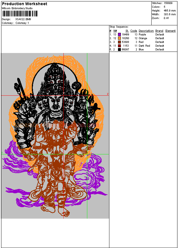Click the Wilcom Embroidery Studio subtitle
Viewport: 178px width, 248px height.
tap(17, 8)
